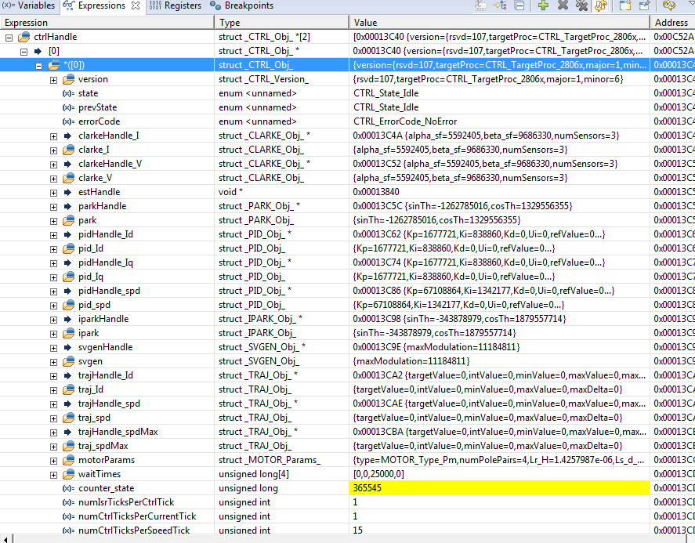
Task: Click the ipark struct folder icon
Action: (68, 333)
